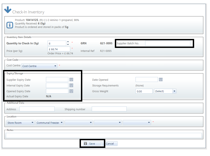Viewport: 210px width, 156px height.
Task: Cancel the inventory check-in
Action: [x=110, y=143]
